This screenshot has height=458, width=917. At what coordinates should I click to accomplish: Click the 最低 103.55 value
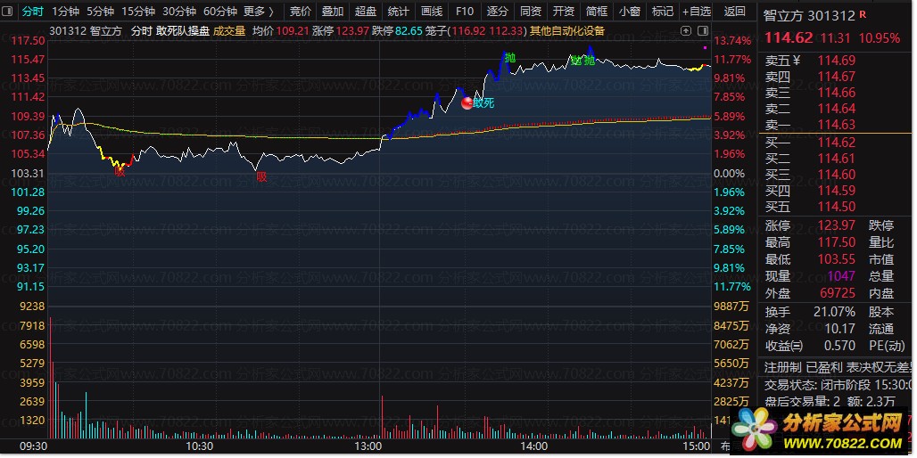(x=837, y=258)
